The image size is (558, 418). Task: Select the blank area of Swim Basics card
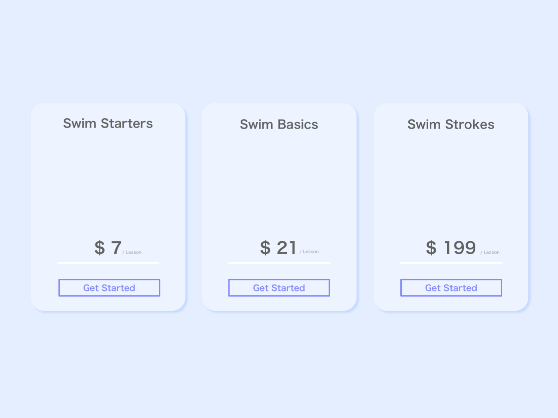tap(279, 181)
